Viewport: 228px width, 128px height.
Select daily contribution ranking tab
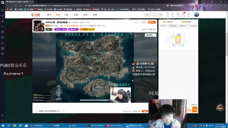click(x=163, y=26)
